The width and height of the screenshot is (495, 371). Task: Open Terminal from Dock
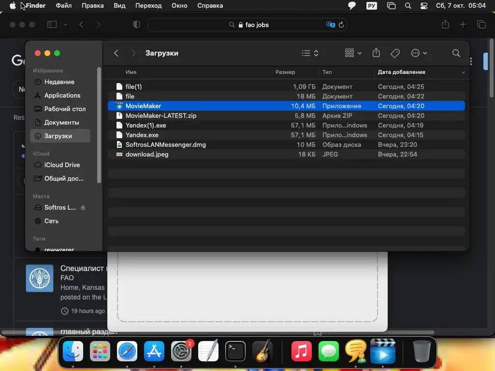[x=235, y=351]
